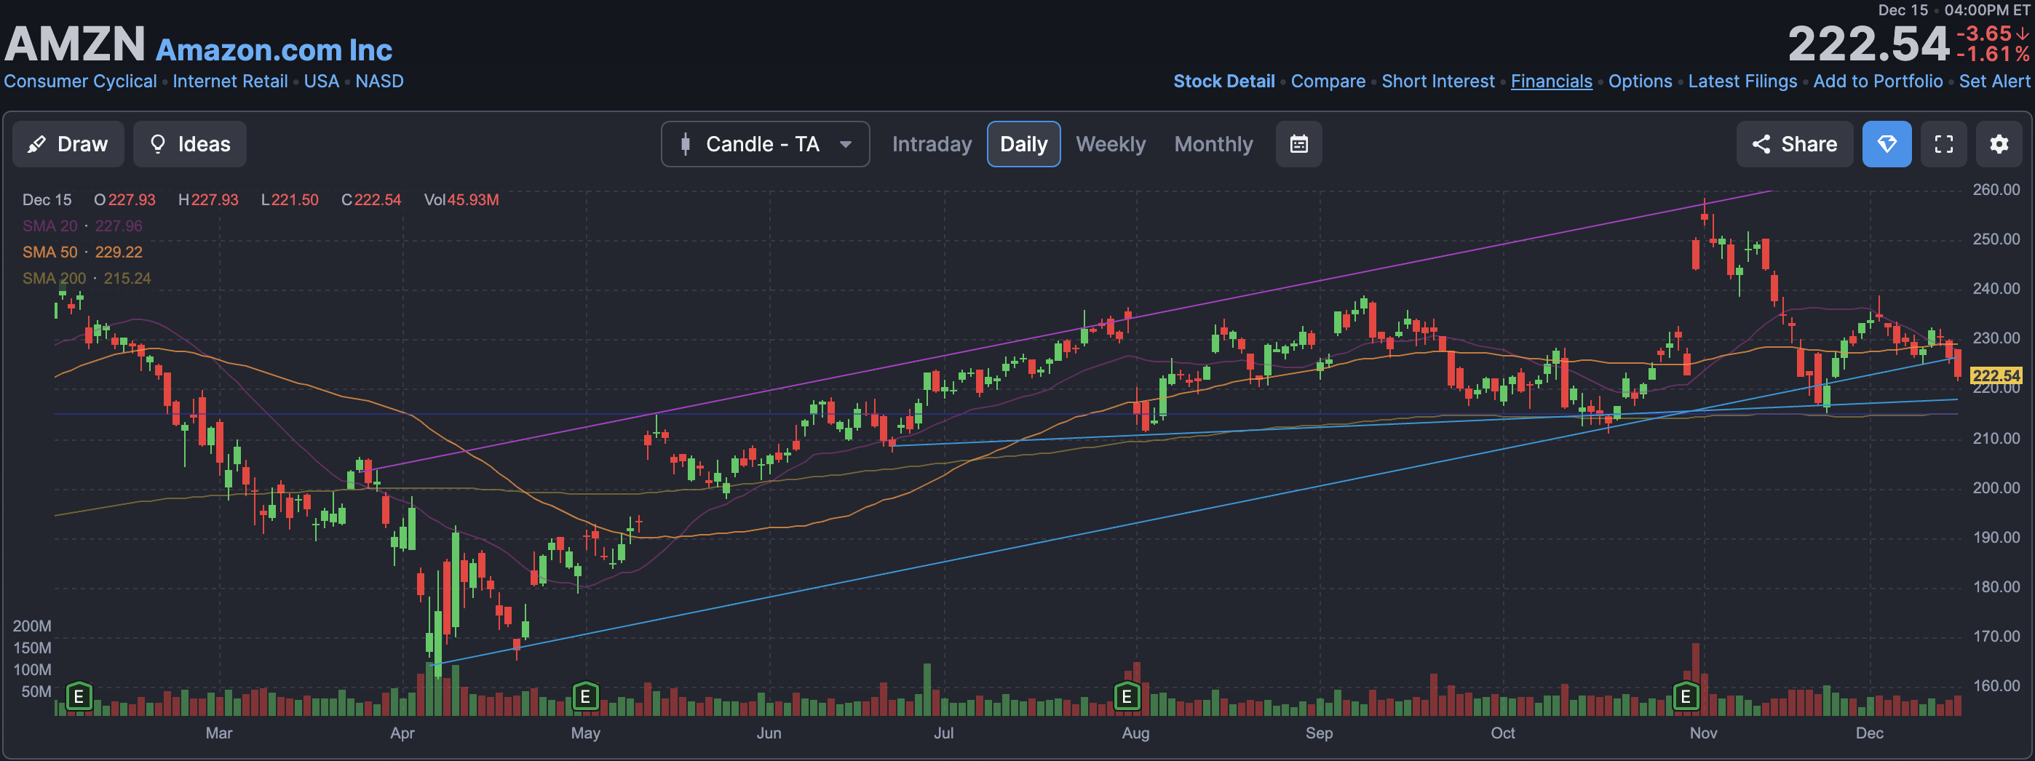Open the Latest Filings link
The width and height of the screenshot is (2035, 761).
point(1742,81)
